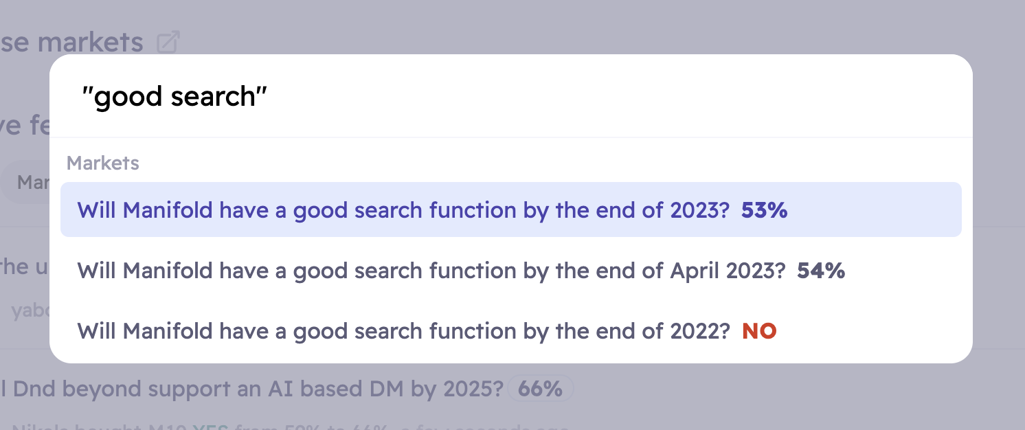Click the 53% probability value
The width and height of the screenshot is (1025, 430).
[764, 210]
